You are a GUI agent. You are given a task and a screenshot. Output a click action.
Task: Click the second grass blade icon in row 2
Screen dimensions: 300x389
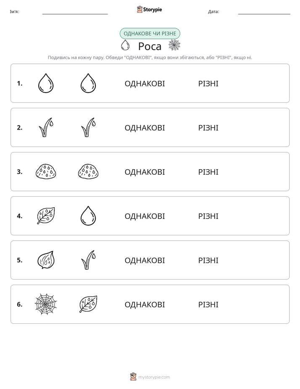coord(88,127)
